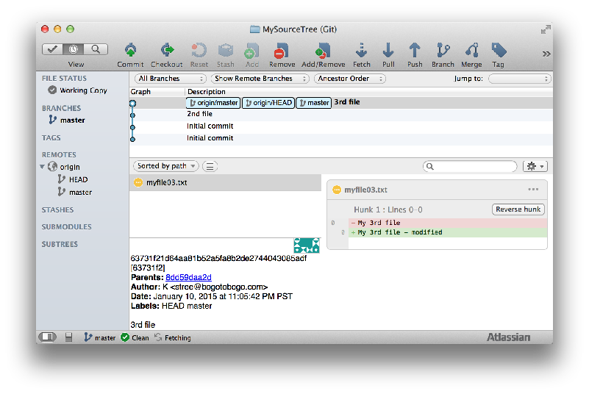589x394 pixels.
Task: Click the Add/Remove toolbar icon
Action: 323,51
